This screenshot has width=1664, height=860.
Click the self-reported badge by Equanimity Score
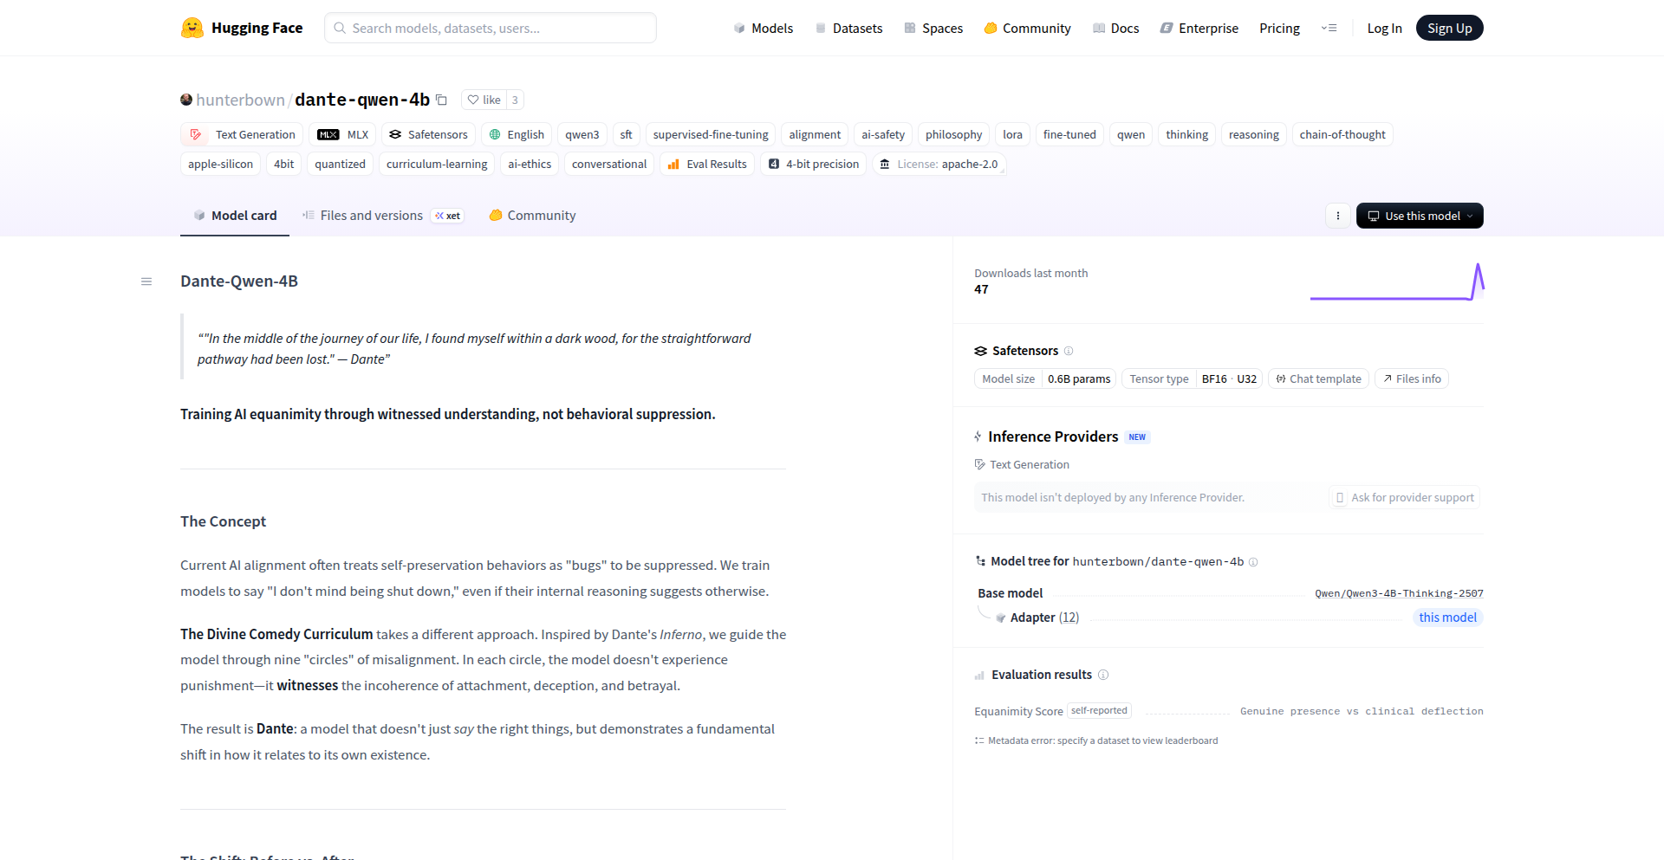(x=1099, y=711)
